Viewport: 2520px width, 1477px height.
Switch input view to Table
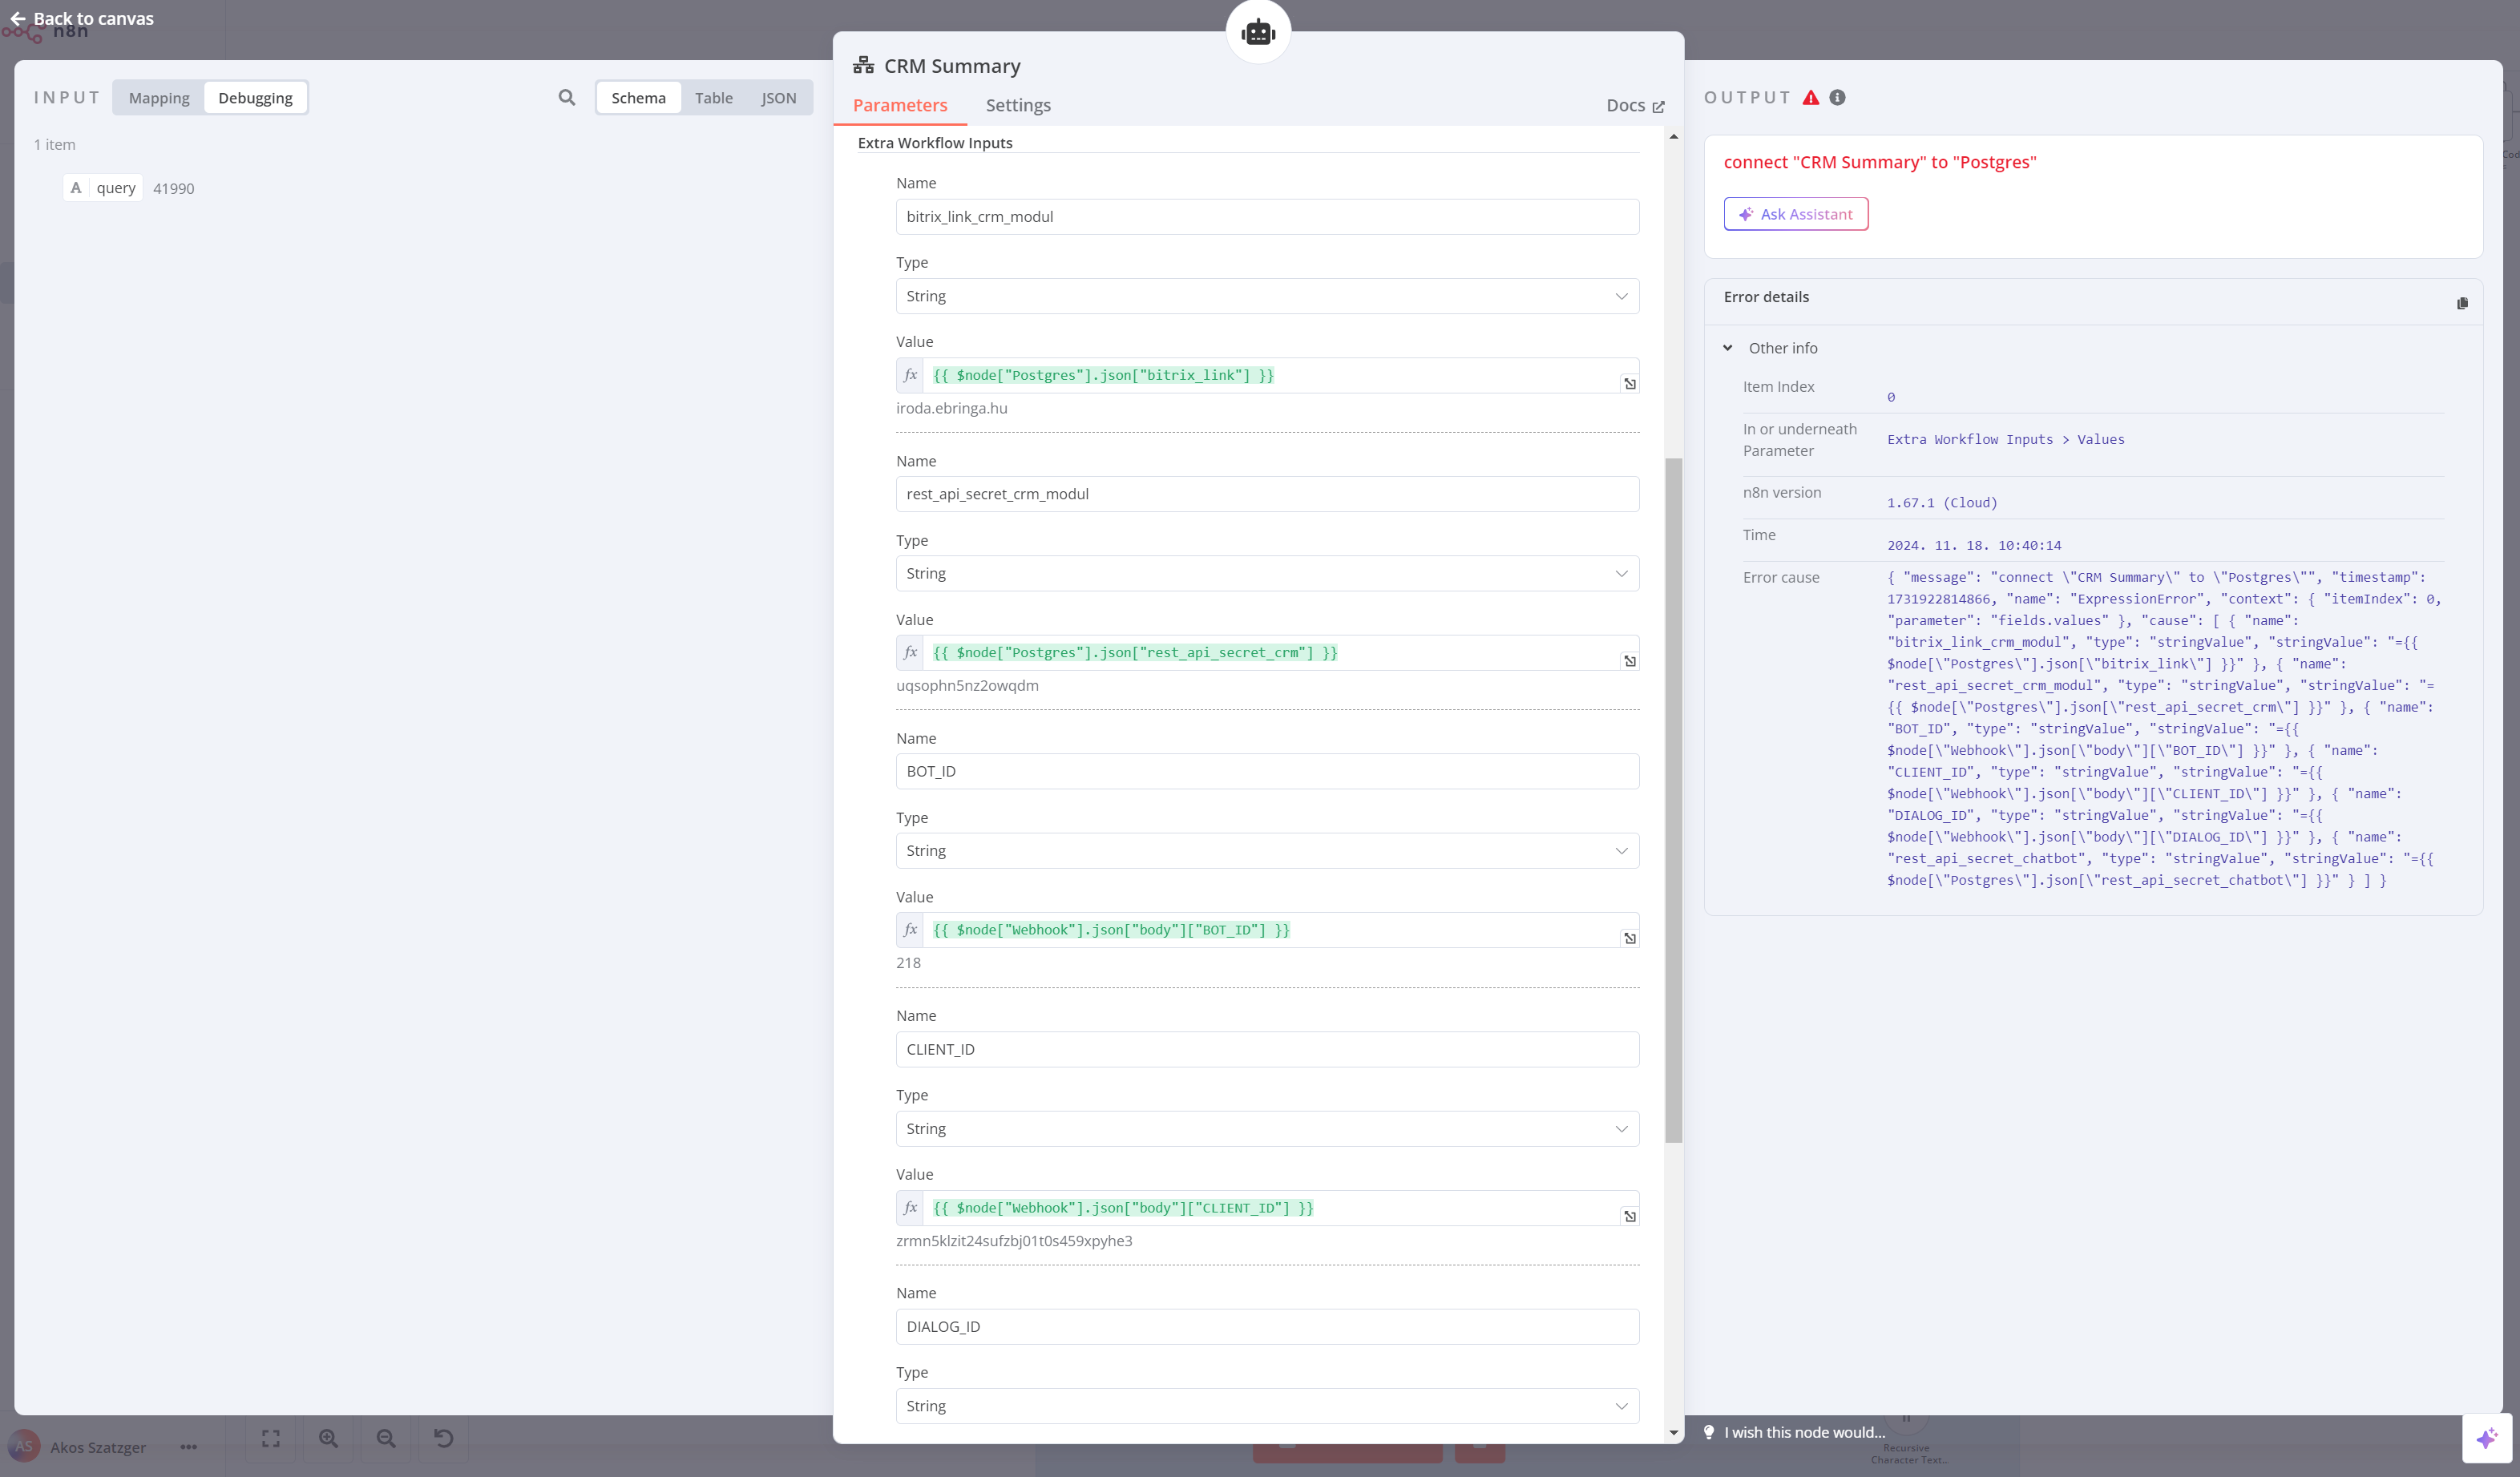click(x=713, y=98)
